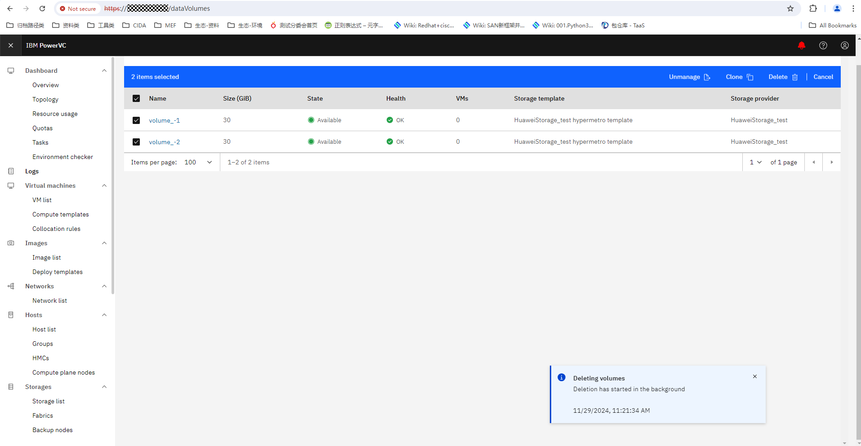Screen dimensions: 861x446
Task: Open the Backup nodes page
Action: [53, 430]
